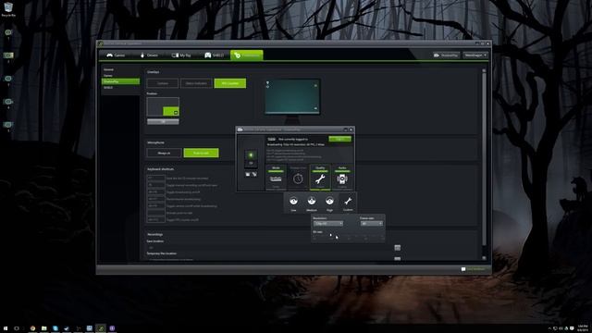592x333 pixels.
Task: Click the GeForce Experience logo in title bar
Action: pos(101,43)
